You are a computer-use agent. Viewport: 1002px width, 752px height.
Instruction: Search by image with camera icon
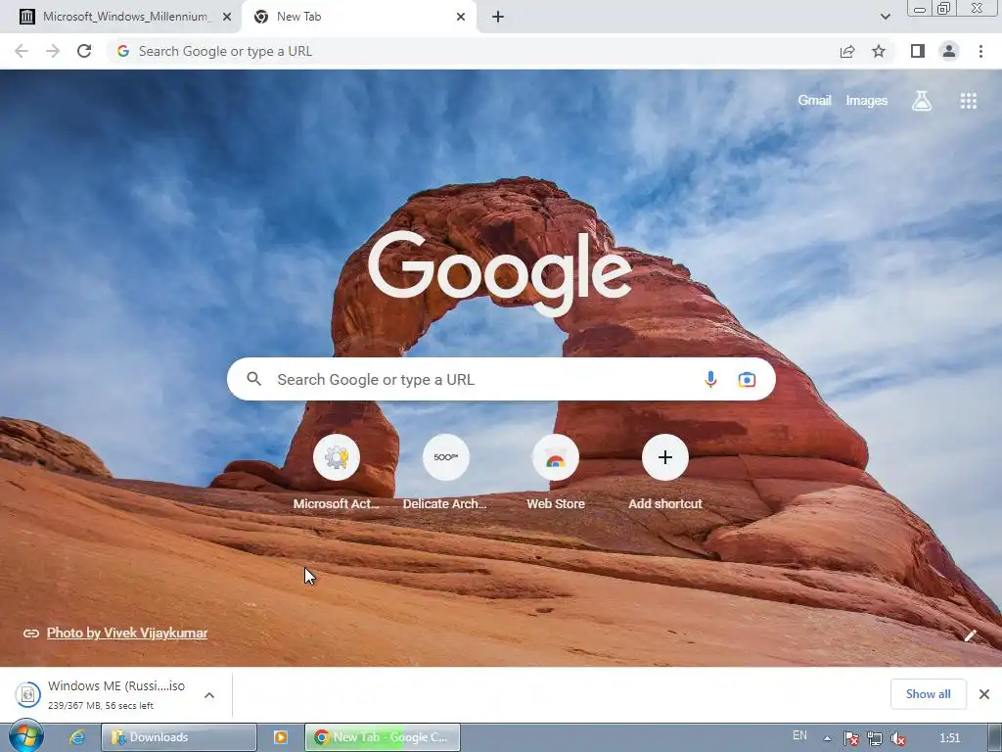(747, 379)
